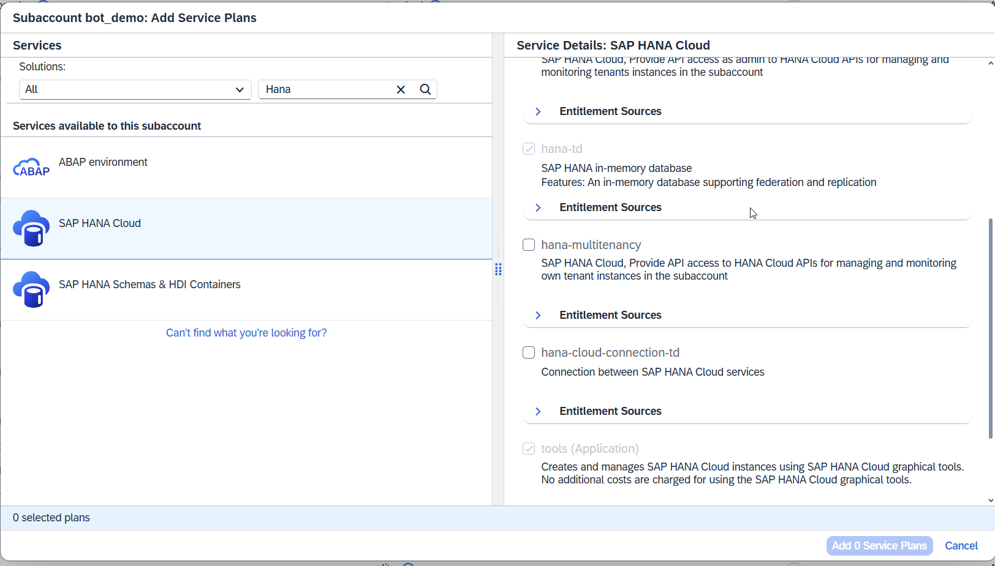Select SAP HANA Schemas & HDI Containers
995x566 pixels.
coord(246,289)
